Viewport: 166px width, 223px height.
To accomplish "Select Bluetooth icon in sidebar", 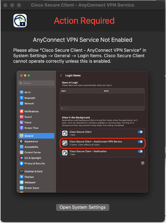I will point(21,98).
